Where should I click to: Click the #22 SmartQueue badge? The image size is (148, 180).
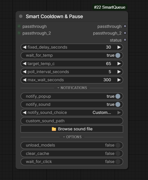pyautogui.click(x=110, y=7)
